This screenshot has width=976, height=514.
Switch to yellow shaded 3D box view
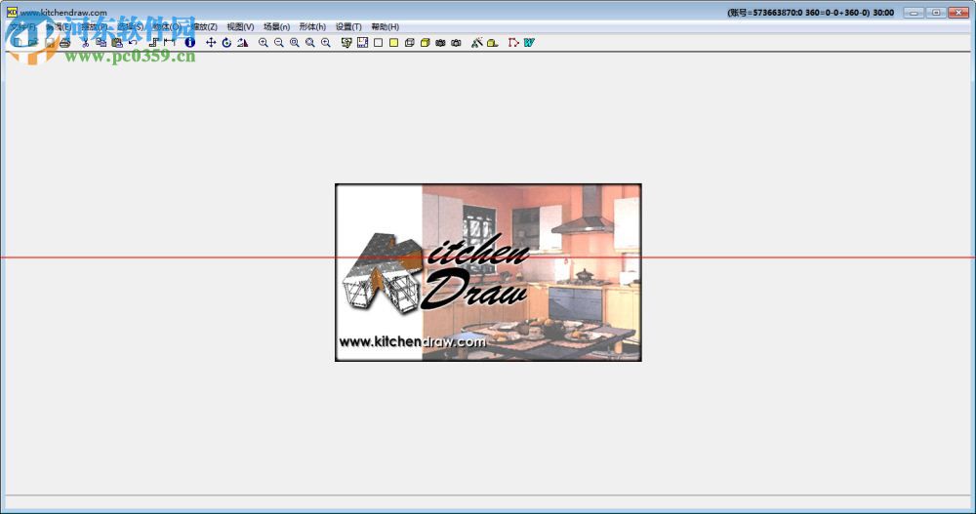[x=426, y=42]
